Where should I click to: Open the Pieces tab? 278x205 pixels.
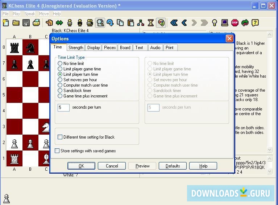(110, 48)
